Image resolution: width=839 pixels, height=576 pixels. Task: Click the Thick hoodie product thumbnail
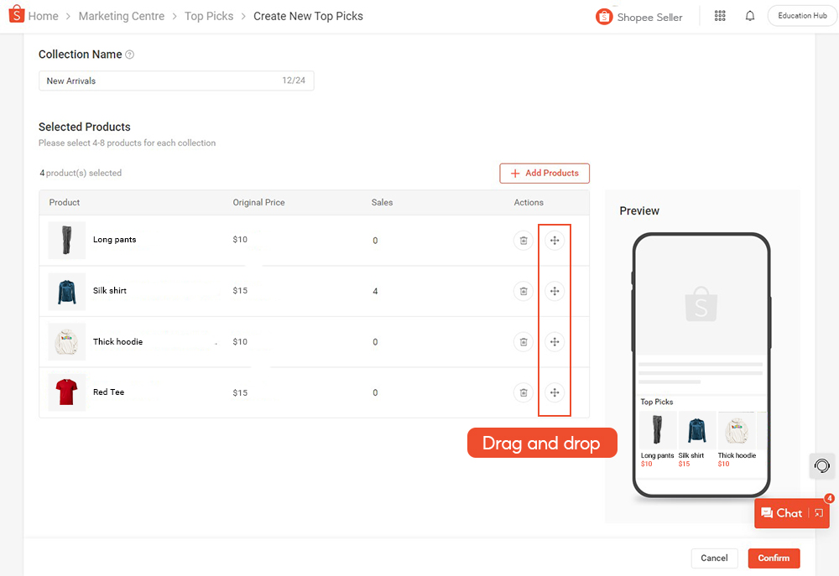[67, 342]
